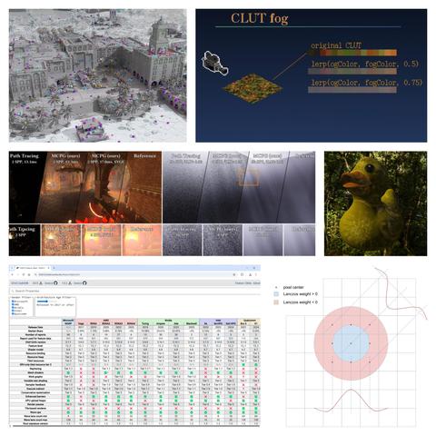The image size is (436, 436).
Task: Click the Enhanced barriers row label
Action: 35,397
